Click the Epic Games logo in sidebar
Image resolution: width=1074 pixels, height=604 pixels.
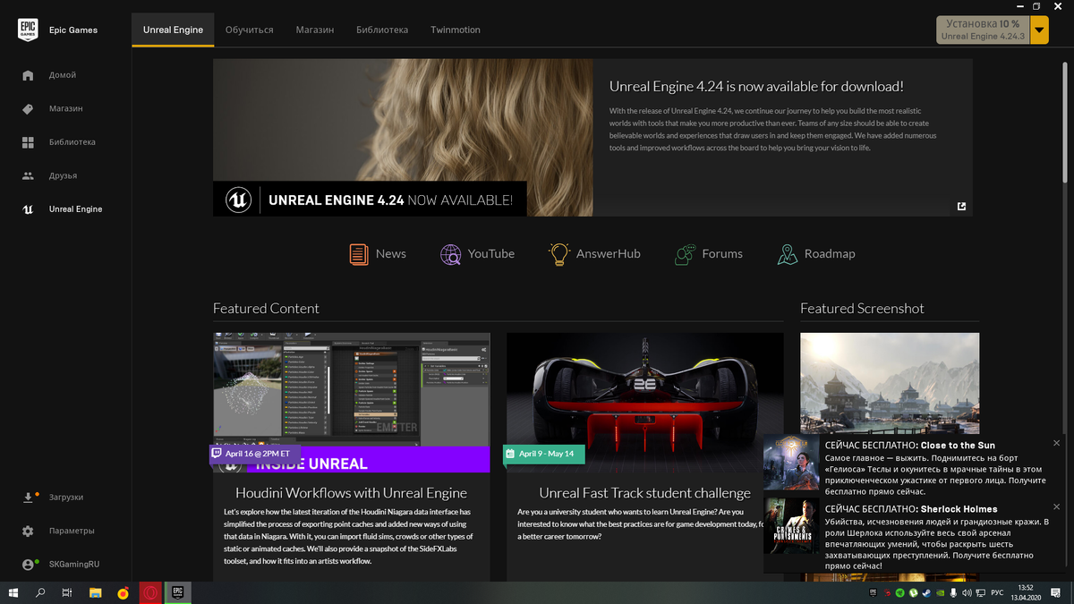pyautogui.click(x=28, y=30)
